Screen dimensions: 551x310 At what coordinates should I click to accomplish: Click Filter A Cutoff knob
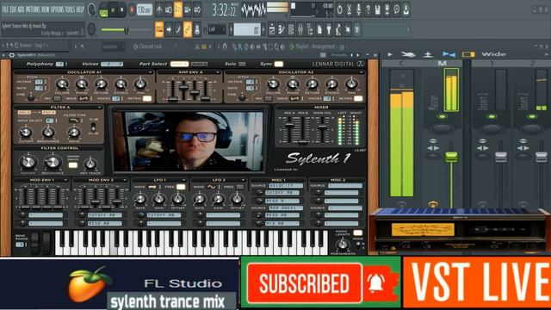(x=25, y=133)
